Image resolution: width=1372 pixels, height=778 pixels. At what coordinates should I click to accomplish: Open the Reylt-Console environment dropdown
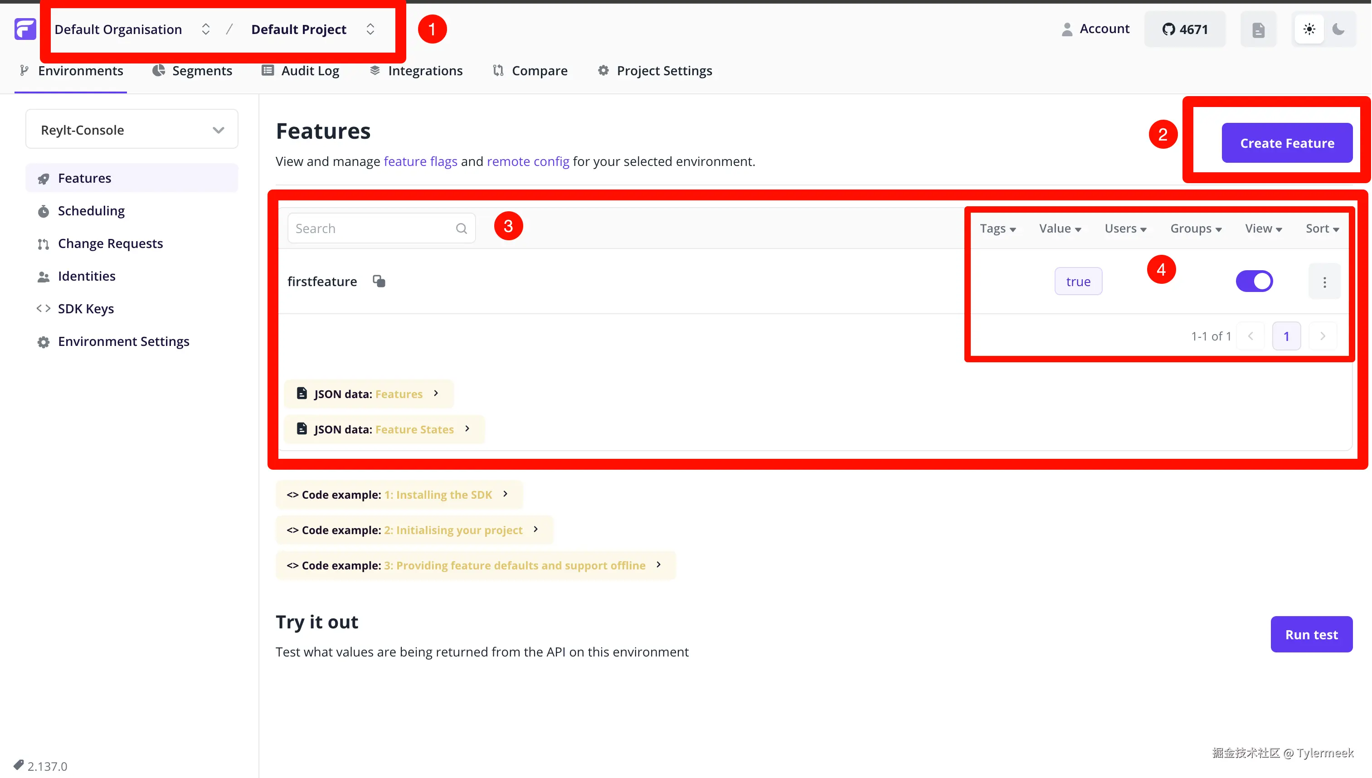click(131, 130)
